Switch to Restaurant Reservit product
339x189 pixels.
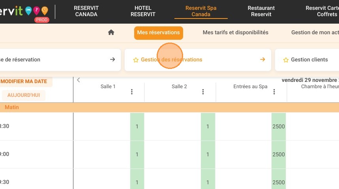tap(261, 11)
